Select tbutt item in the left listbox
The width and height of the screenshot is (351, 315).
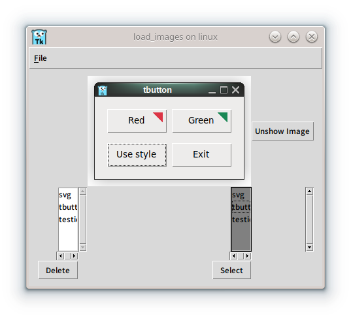pyautogui.click(x=68, y=207)
